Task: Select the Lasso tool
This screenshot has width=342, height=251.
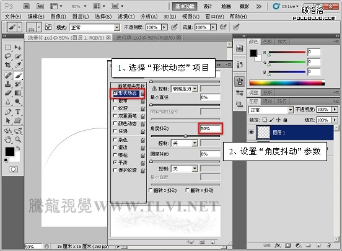Action: (x=8, y=56)
